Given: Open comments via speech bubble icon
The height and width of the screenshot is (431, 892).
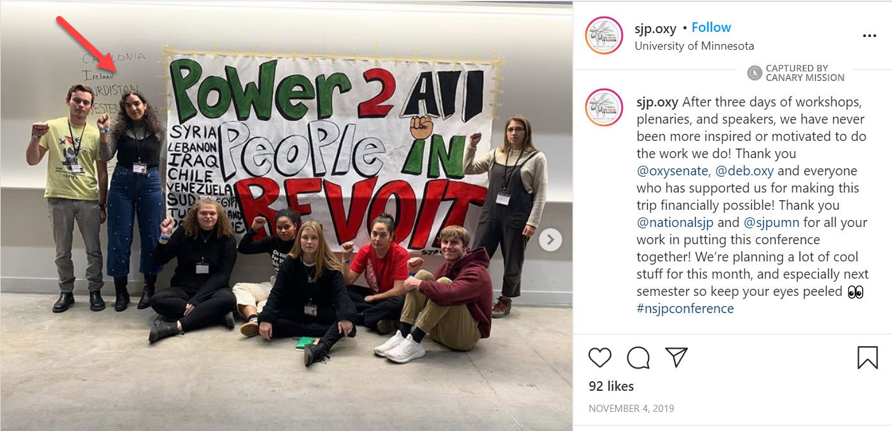Looking at the screenshot, I should pyautogui.click(x=638, y=358).
